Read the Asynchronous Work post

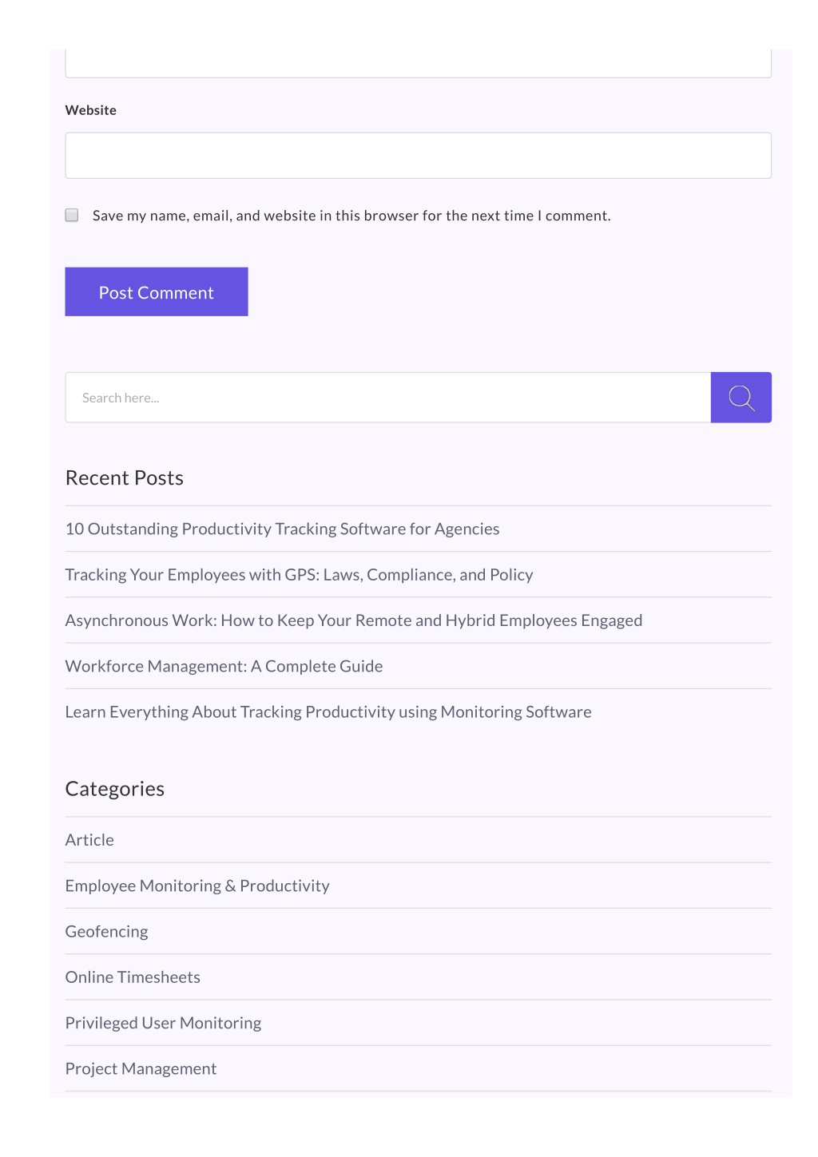(x=354, y=620)
